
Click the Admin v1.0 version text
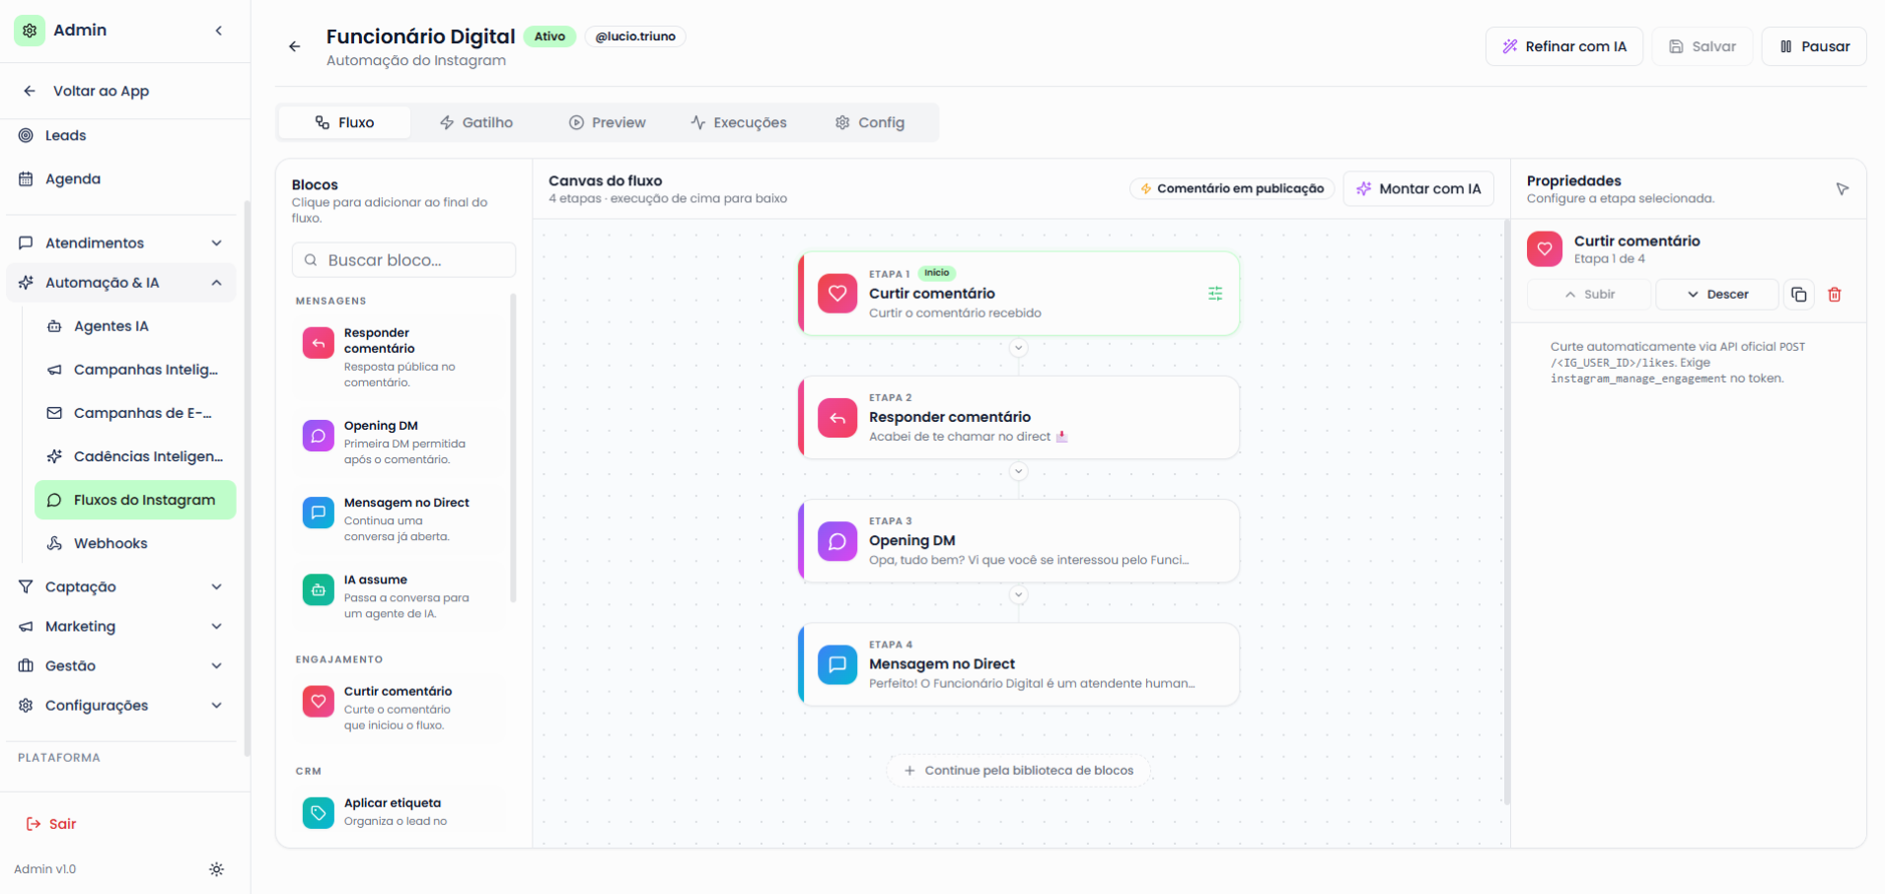[45, 869]
